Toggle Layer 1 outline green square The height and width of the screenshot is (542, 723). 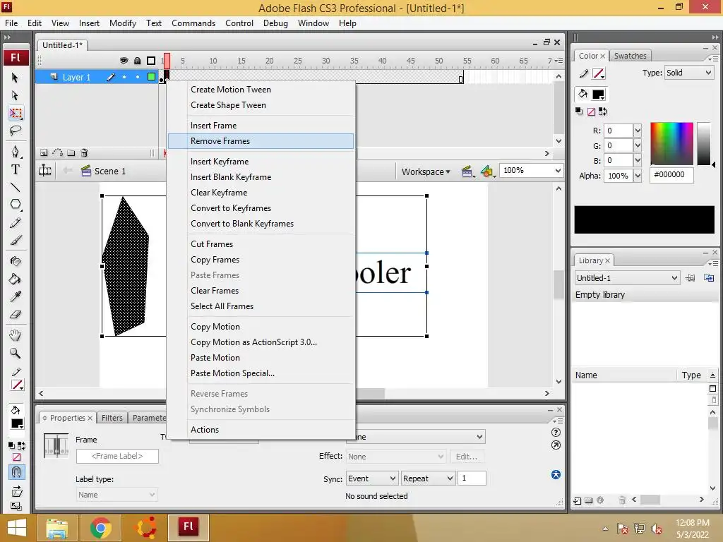click(151, 77)
